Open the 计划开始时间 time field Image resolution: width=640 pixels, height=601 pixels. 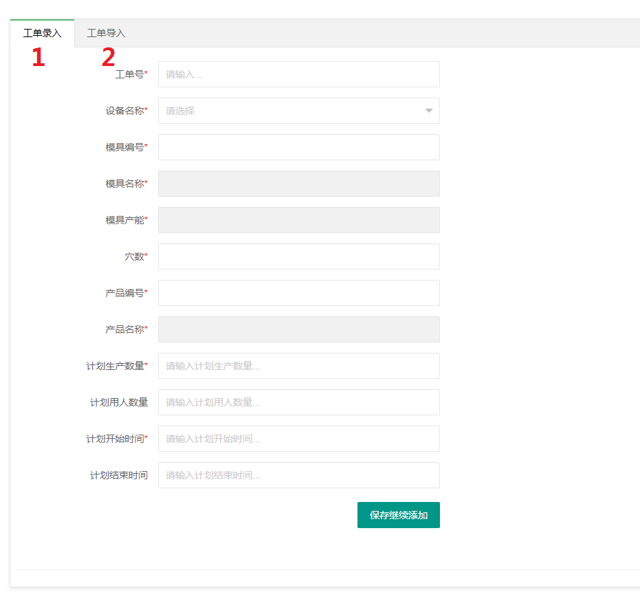pyautogui.click(x=298, y=439)
